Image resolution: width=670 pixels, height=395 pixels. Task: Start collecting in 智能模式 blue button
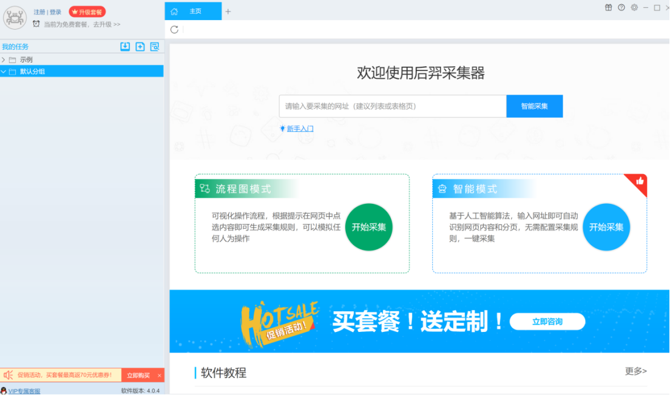pos(606,227)
